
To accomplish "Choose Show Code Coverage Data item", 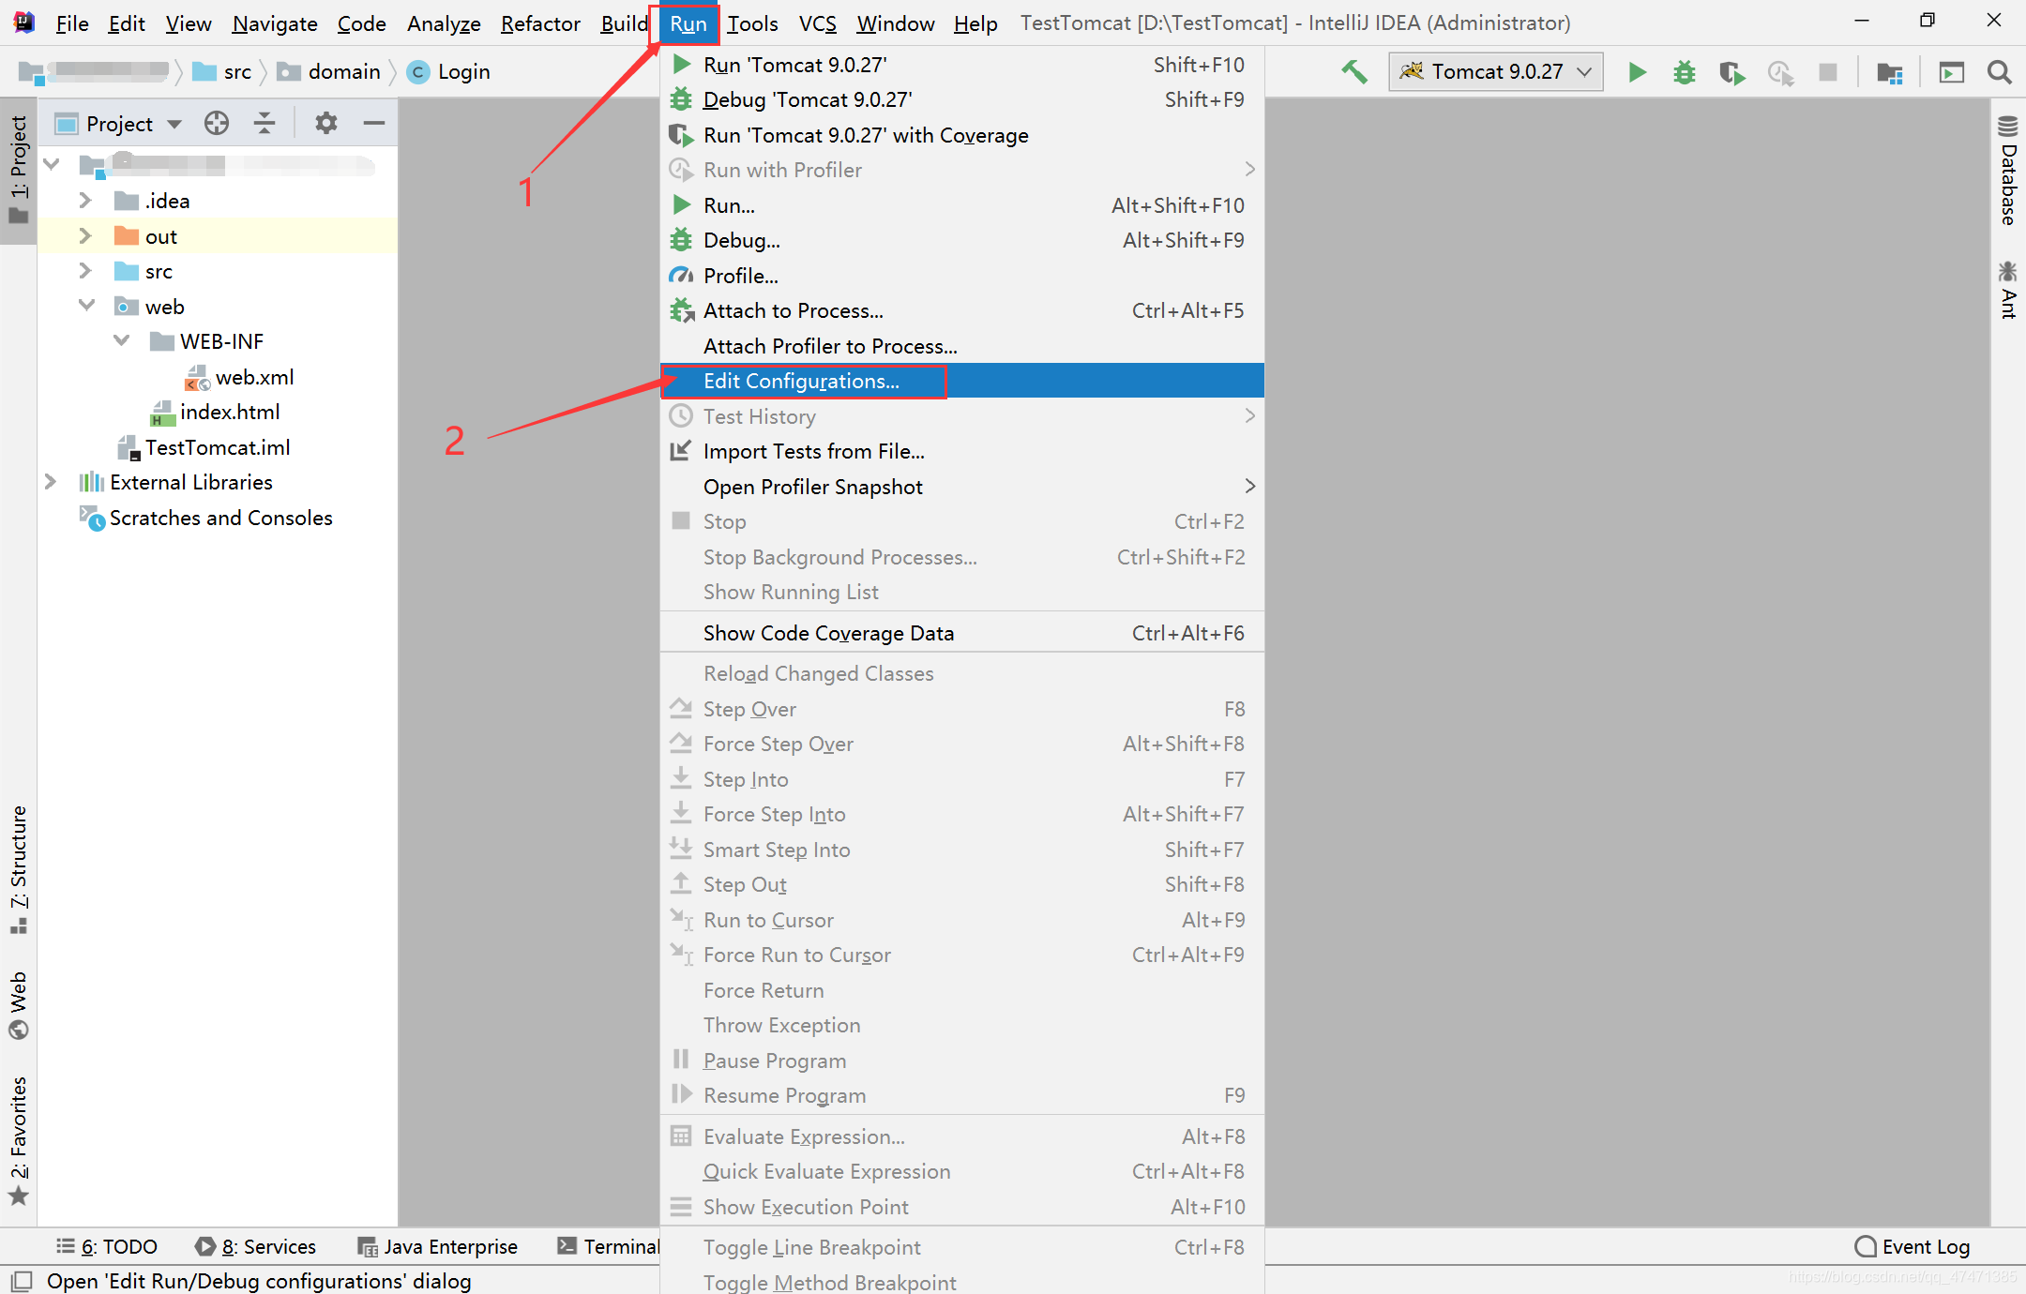I will point(962,633).
